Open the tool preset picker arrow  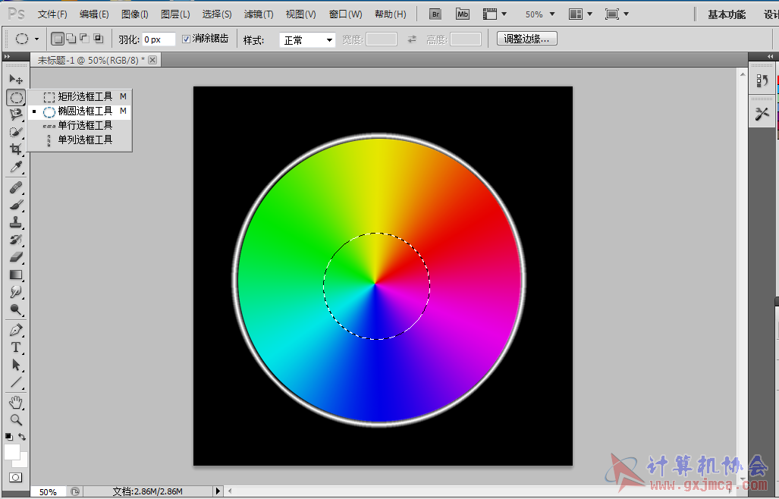(36, 39)
